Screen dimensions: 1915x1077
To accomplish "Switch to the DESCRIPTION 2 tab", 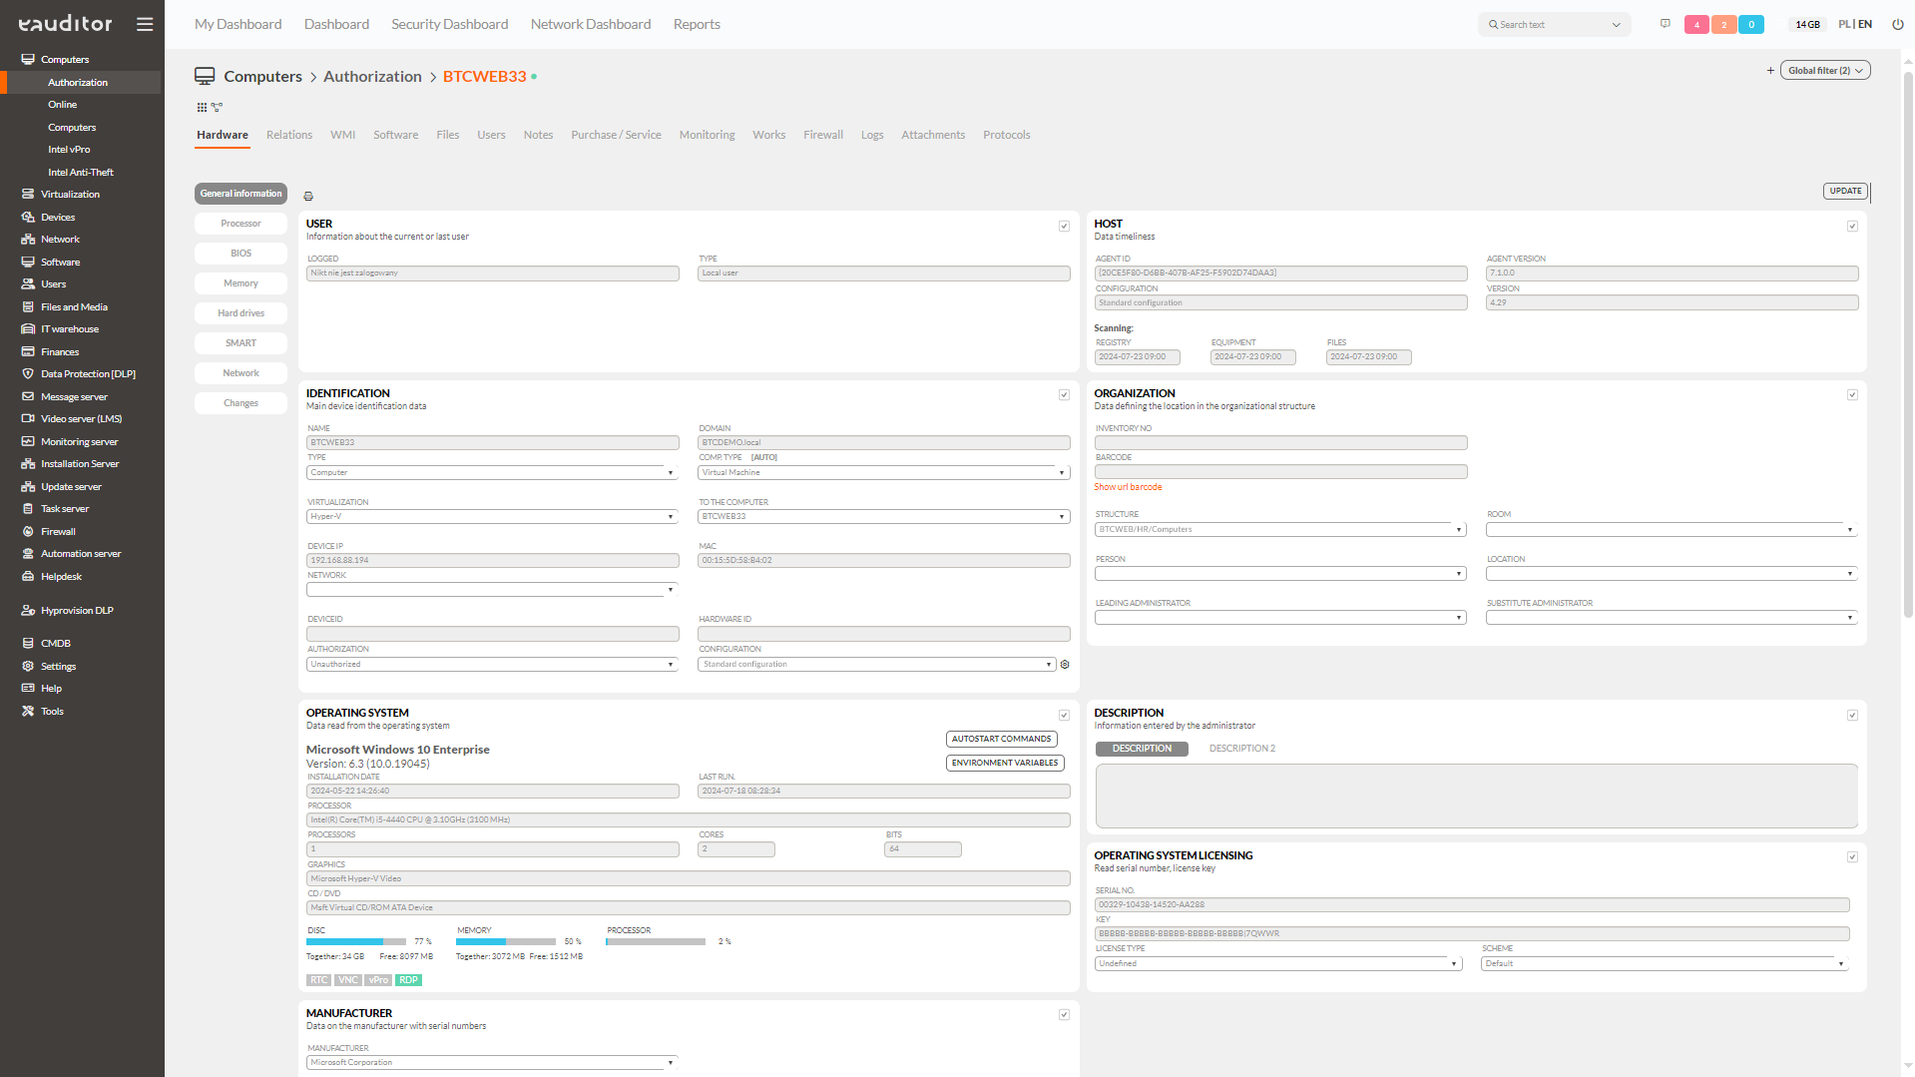I will (1241, 749).
